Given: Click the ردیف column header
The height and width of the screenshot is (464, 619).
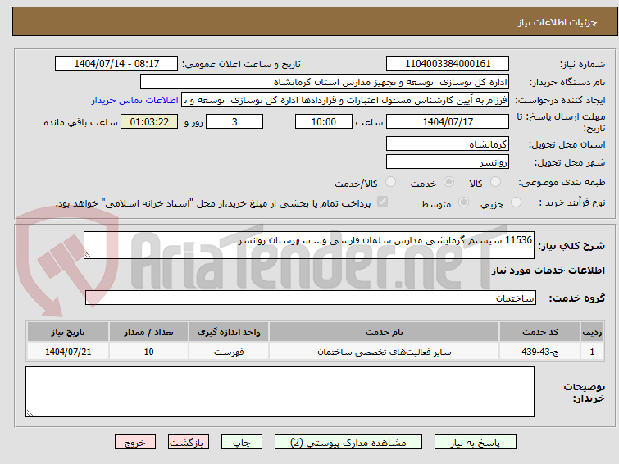Looking at the screenshot, I should (x=592, y=332).
